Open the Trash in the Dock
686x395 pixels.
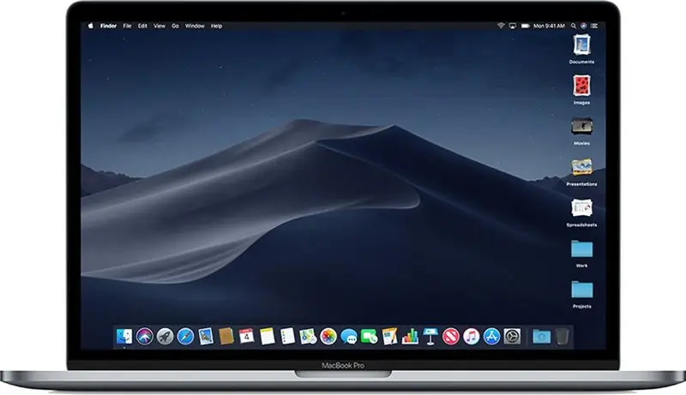[x=563, y=337]
